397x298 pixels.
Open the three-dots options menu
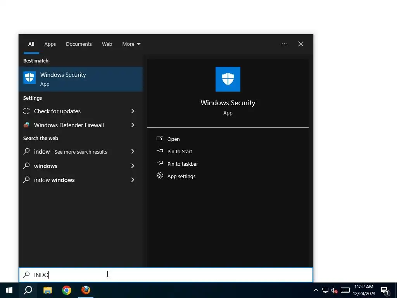[284, 44]
